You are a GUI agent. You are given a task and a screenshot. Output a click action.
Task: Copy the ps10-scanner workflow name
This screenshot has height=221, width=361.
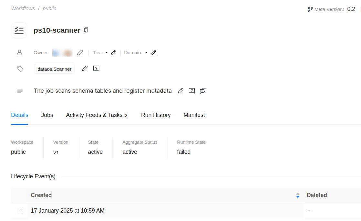pos(86,30)
